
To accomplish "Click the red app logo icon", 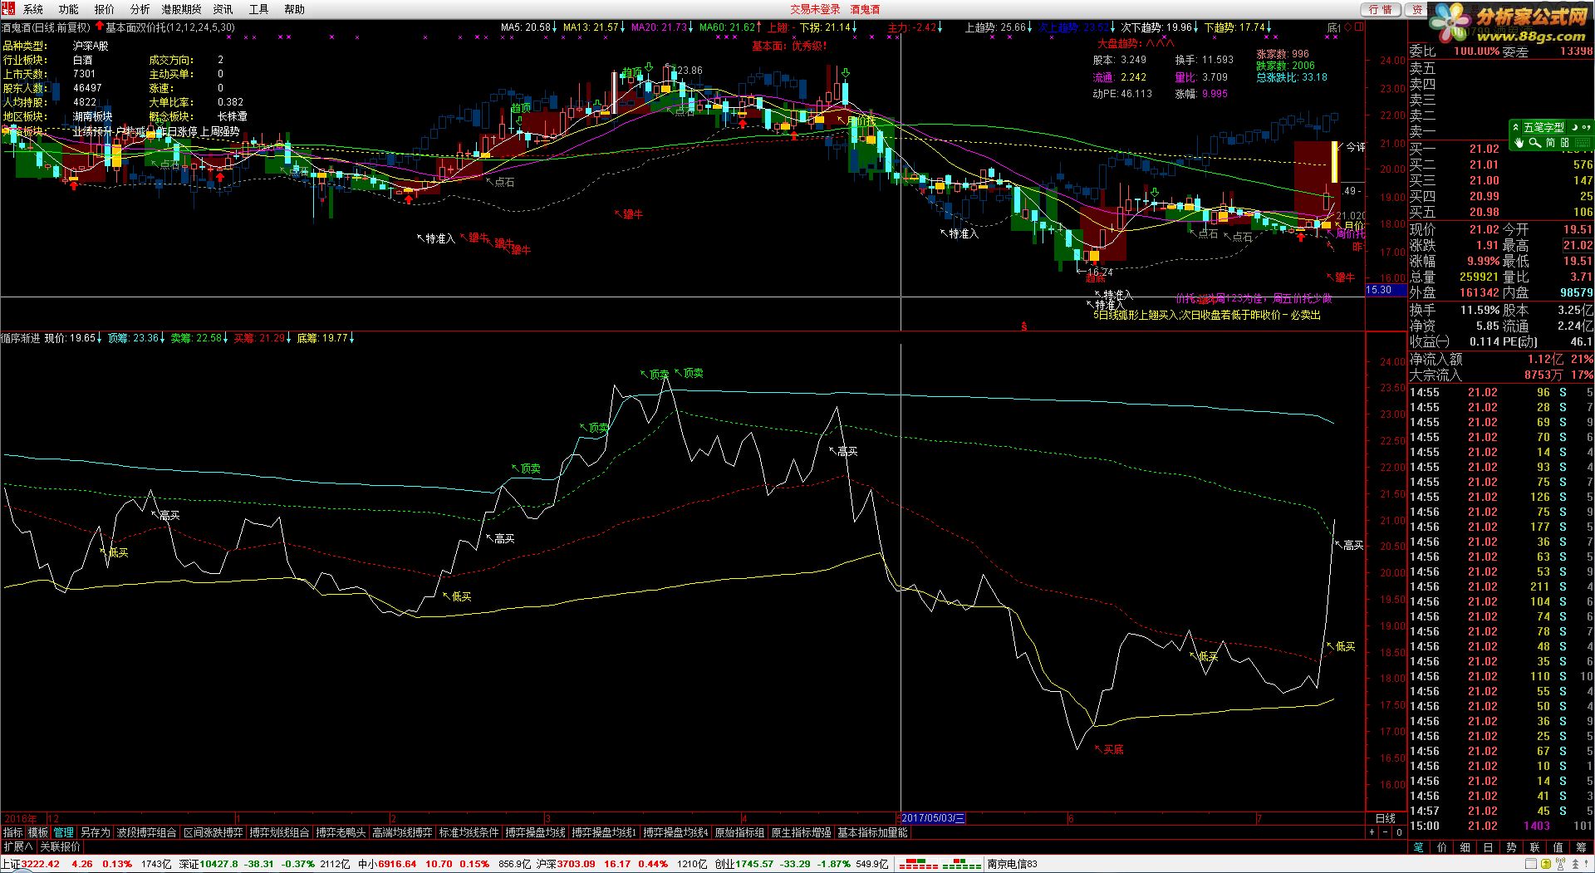I will [9, 9].
